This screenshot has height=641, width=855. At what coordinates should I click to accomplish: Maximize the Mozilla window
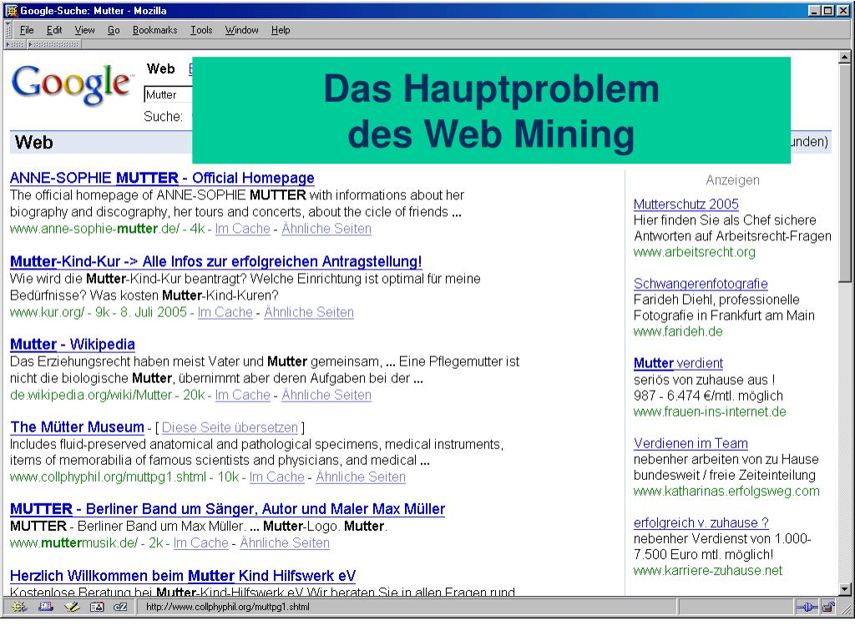pos(827,10)
